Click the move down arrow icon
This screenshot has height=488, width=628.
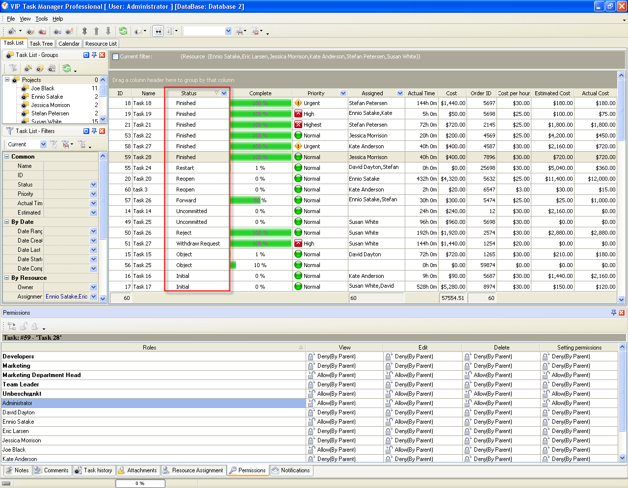coord(108,31)
